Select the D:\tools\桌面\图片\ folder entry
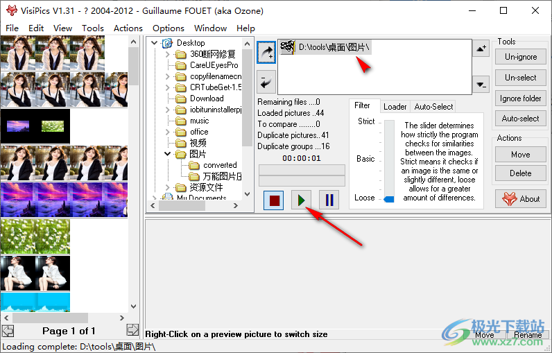 tap(325, 47)
